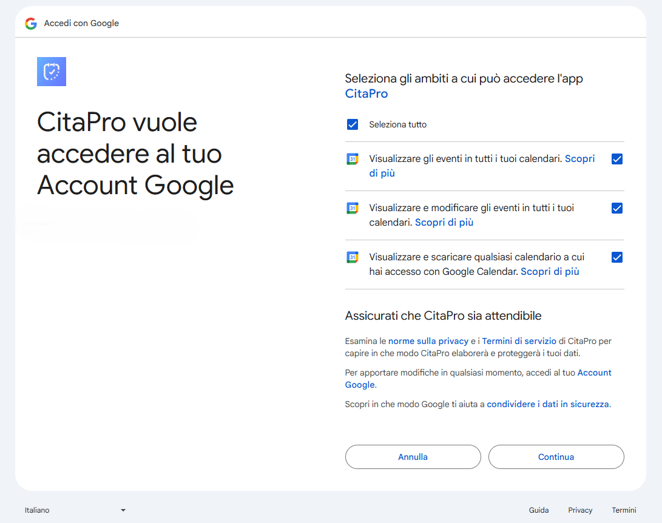The height and width of the screenshot is (523, 662).
Task: Toggle checkbox for 'Visualizzare gli eventi in tutti'
Action: 617,159
